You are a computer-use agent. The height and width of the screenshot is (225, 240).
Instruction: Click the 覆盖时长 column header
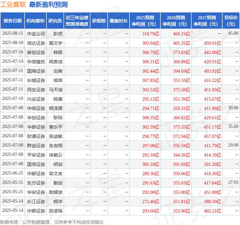119,21
